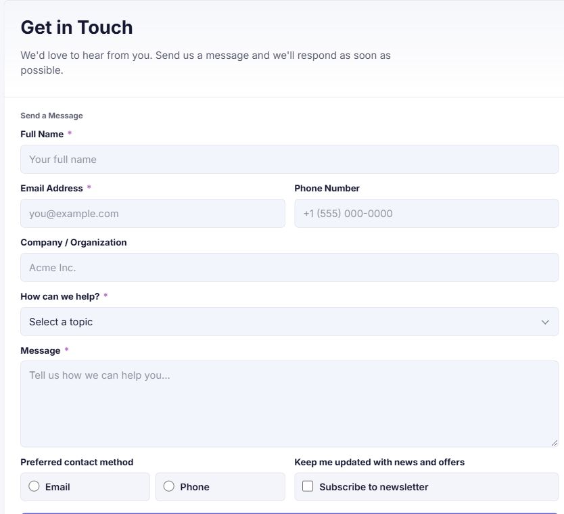564x514 pixels.
Task: Click the Full Name input field
Action: (289, 160)
